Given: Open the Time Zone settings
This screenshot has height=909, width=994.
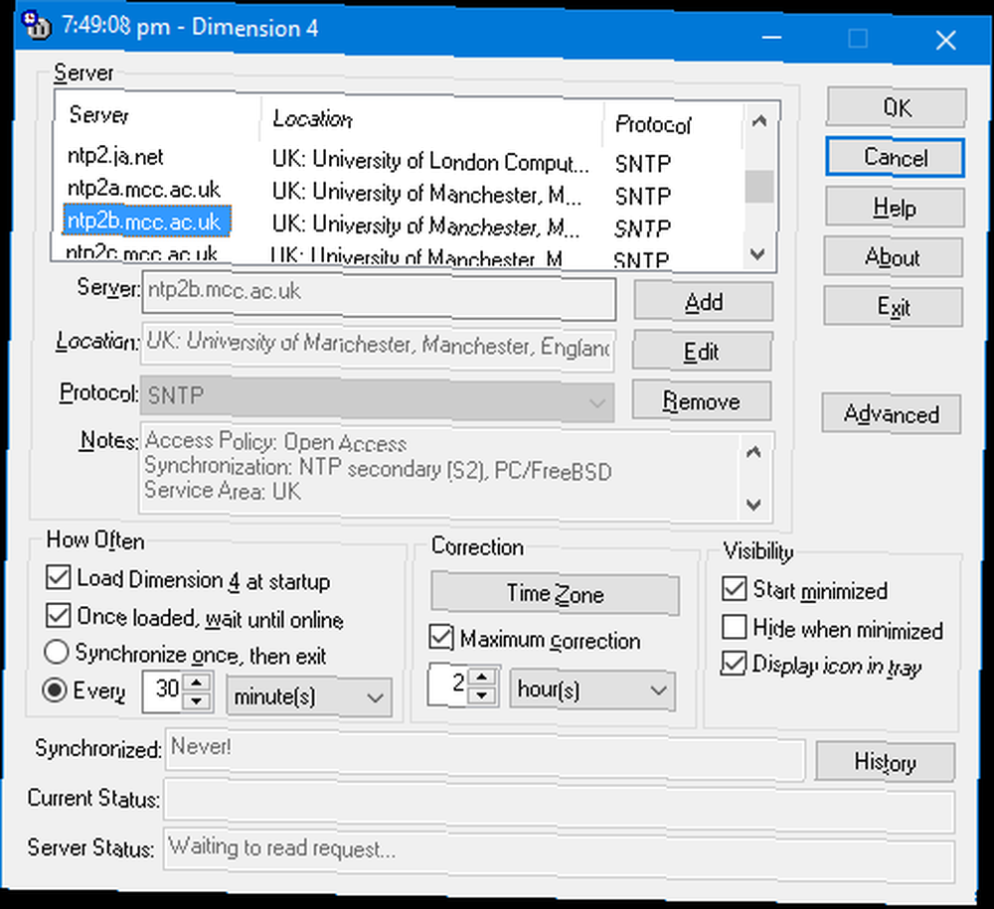Looking at the screenshot, I should click(556, 594).
